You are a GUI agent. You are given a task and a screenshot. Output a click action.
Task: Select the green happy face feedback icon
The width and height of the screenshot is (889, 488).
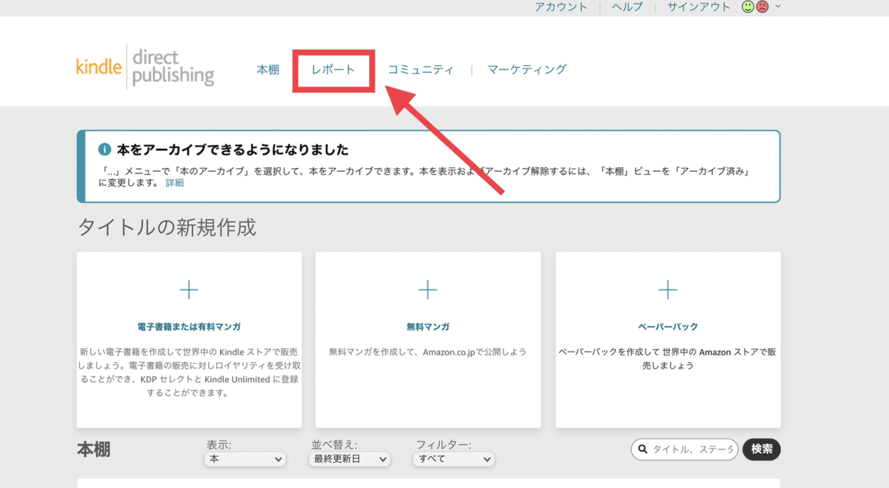click(748, 7)
